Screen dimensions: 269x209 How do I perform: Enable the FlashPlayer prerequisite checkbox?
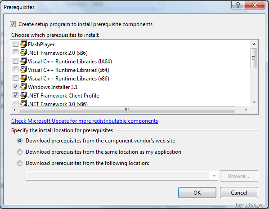(15, 44)
